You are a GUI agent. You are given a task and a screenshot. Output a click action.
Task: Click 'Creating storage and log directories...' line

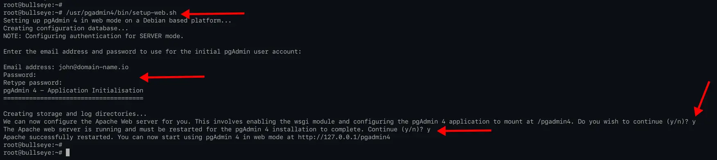(75, 114)
